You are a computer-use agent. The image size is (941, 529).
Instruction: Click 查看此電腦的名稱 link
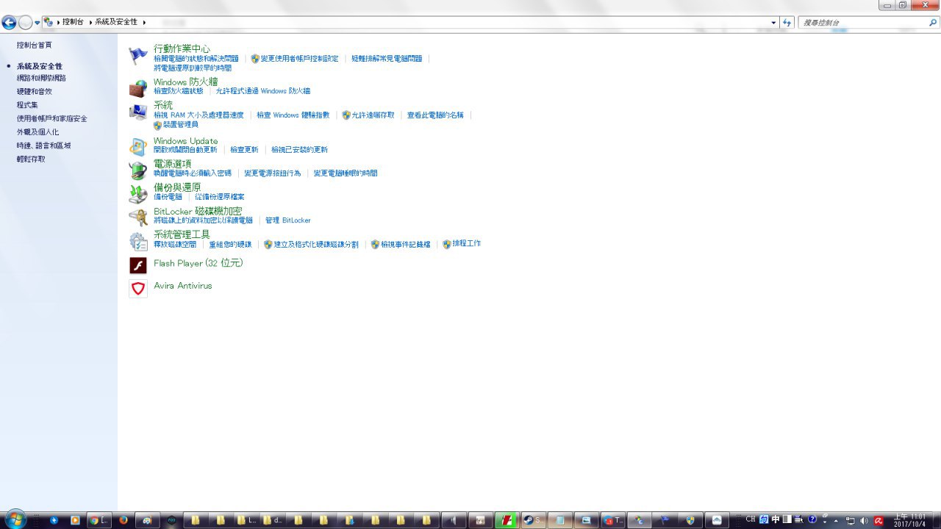(x=435, y=115)
